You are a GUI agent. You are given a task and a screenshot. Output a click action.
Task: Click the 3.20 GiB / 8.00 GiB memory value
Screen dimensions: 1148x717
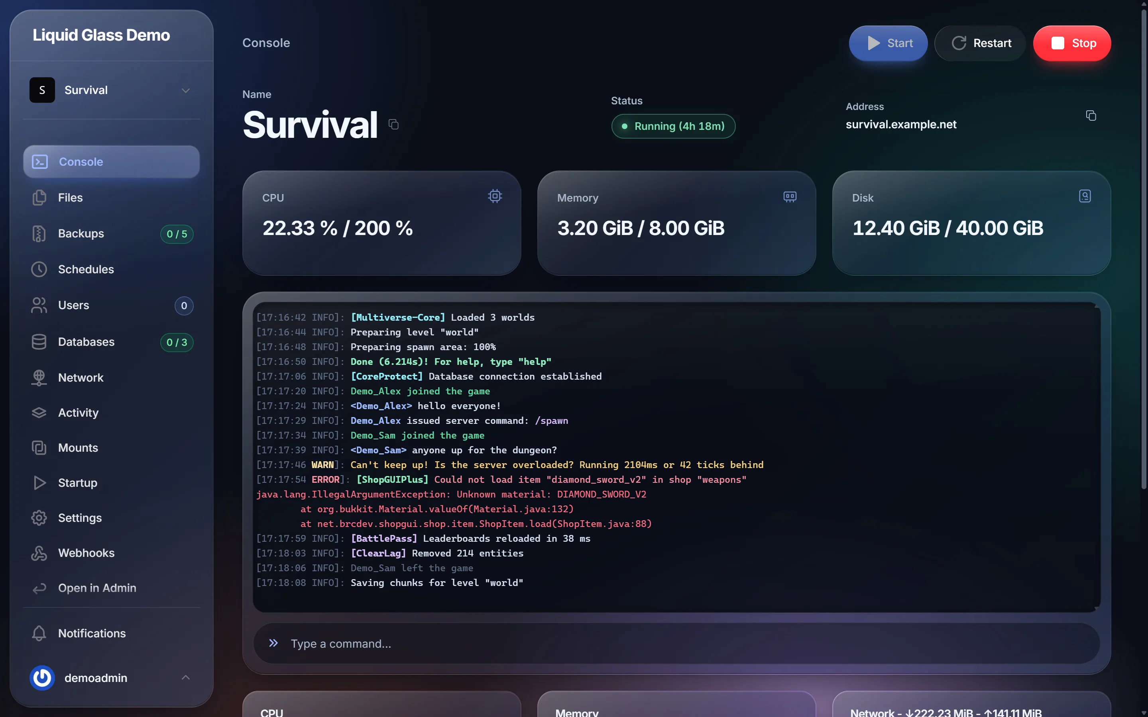click(x=641, y=228)
